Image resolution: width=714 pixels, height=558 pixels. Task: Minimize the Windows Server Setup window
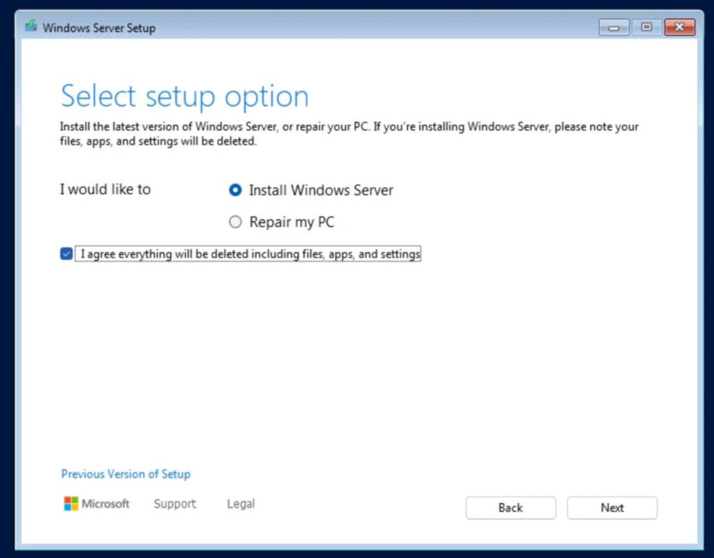pyautogui.click(x=614, y=27)
